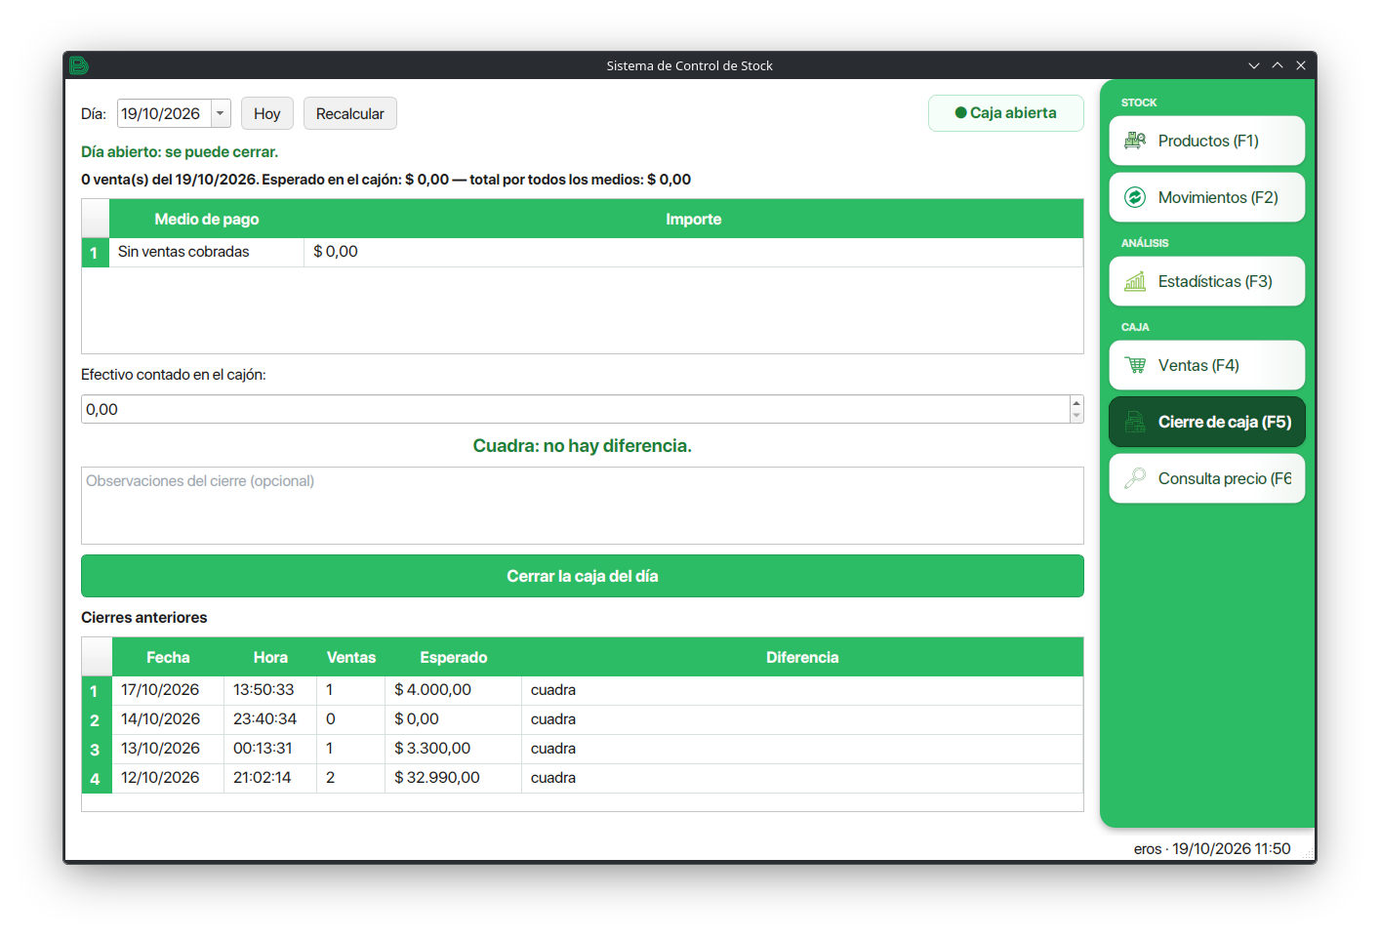This screenshot has height=939, width=1380.
Task: Click the Recalcular button
Action: coord(350,113)
